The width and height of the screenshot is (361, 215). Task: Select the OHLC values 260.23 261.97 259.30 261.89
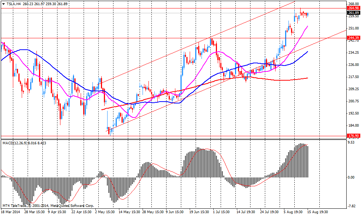[45, 4]
